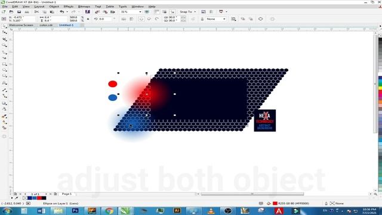Screen dimensions: 382x215
Task: Select the Rectangle tool
Action: click(x=4, y=64)
